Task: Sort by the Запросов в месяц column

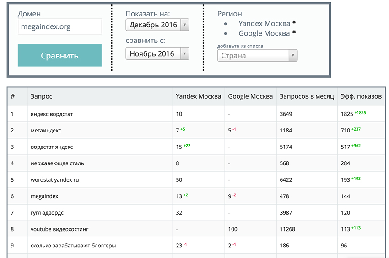Action: (307, 96)
